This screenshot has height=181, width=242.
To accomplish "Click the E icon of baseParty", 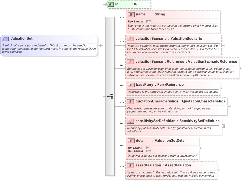I will click(x=131, y=85).
